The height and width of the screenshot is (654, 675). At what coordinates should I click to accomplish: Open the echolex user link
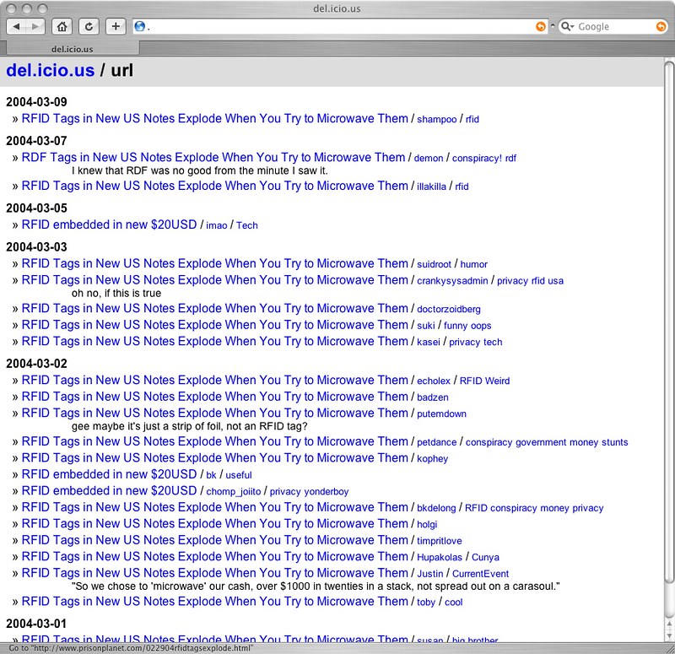434,381
